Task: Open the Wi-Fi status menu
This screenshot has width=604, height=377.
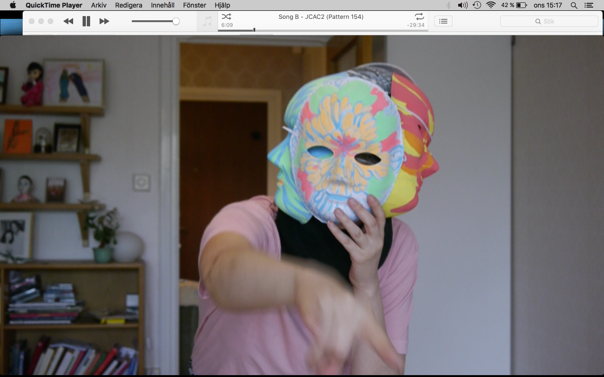Action: coord(491,5)
